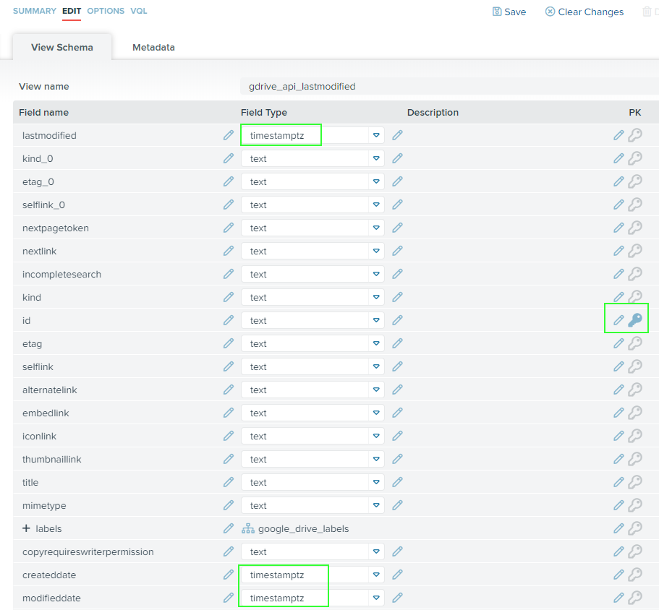Image resolution: width=659 pixels, height=610 pixels.
Task: Toggle primary key for lastmodified field
Action: coord(635,135)
